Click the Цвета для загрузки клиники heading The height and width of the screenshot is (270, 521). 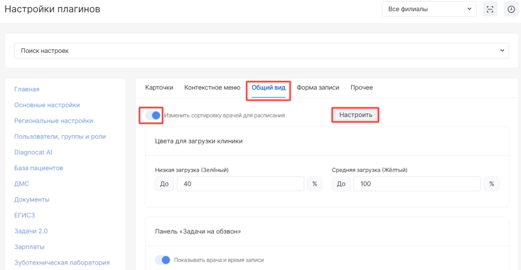tap(199, 141)
